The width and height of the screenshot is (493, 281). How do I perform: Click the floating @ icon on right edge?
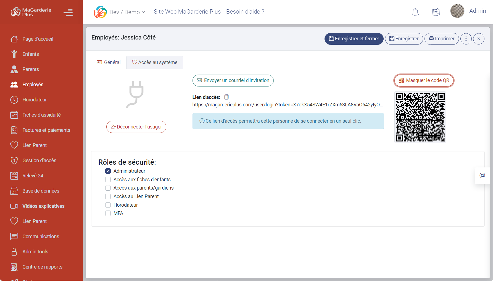482,175
